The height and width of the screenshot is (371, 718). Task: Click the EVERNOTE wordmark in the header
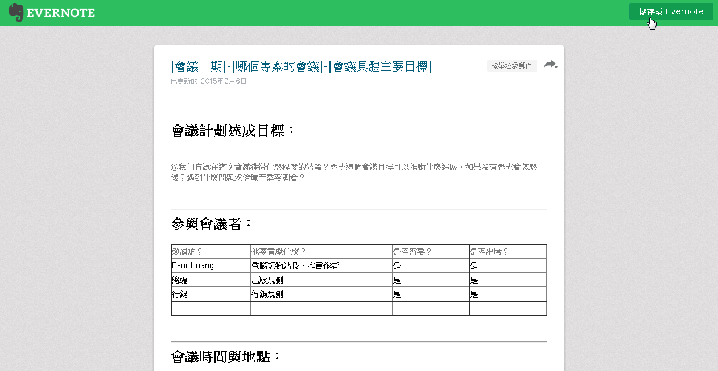(61, 11)
